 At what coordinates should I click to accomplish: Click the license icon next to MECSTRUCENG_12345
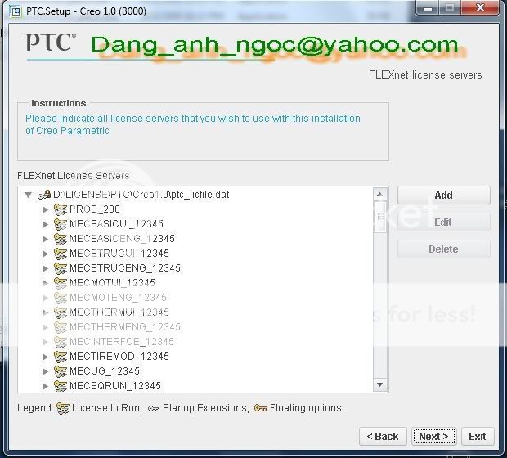tap(61, 268)
